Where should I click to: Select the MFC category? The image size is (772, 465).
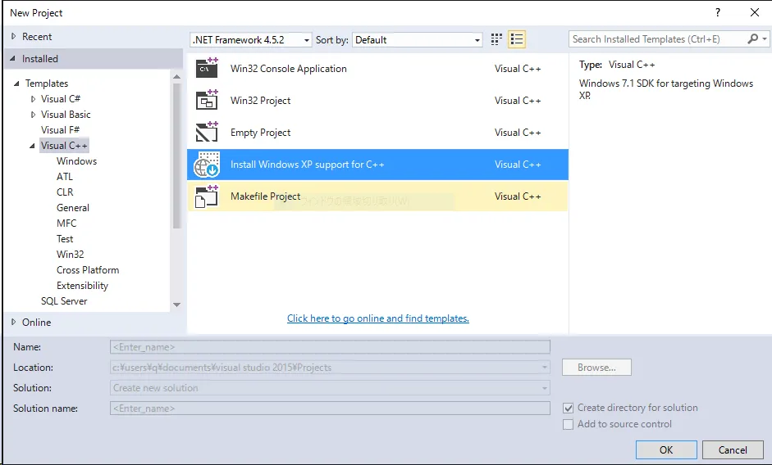66,223
